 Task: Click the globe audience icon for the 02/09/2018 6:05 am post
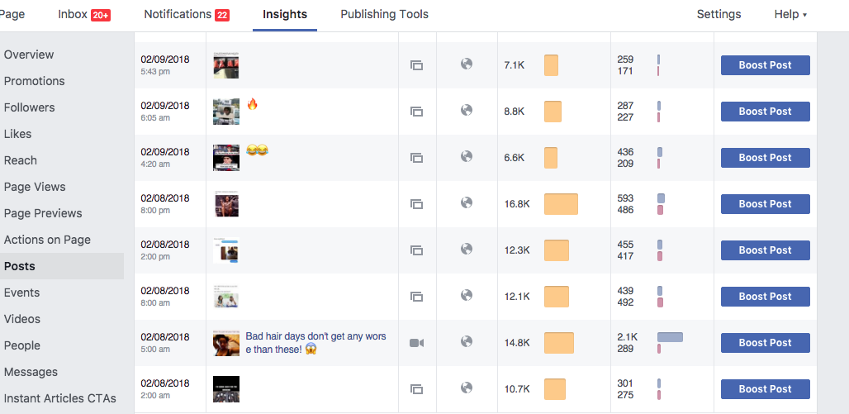pyautogui.click(x=467, y=110)
